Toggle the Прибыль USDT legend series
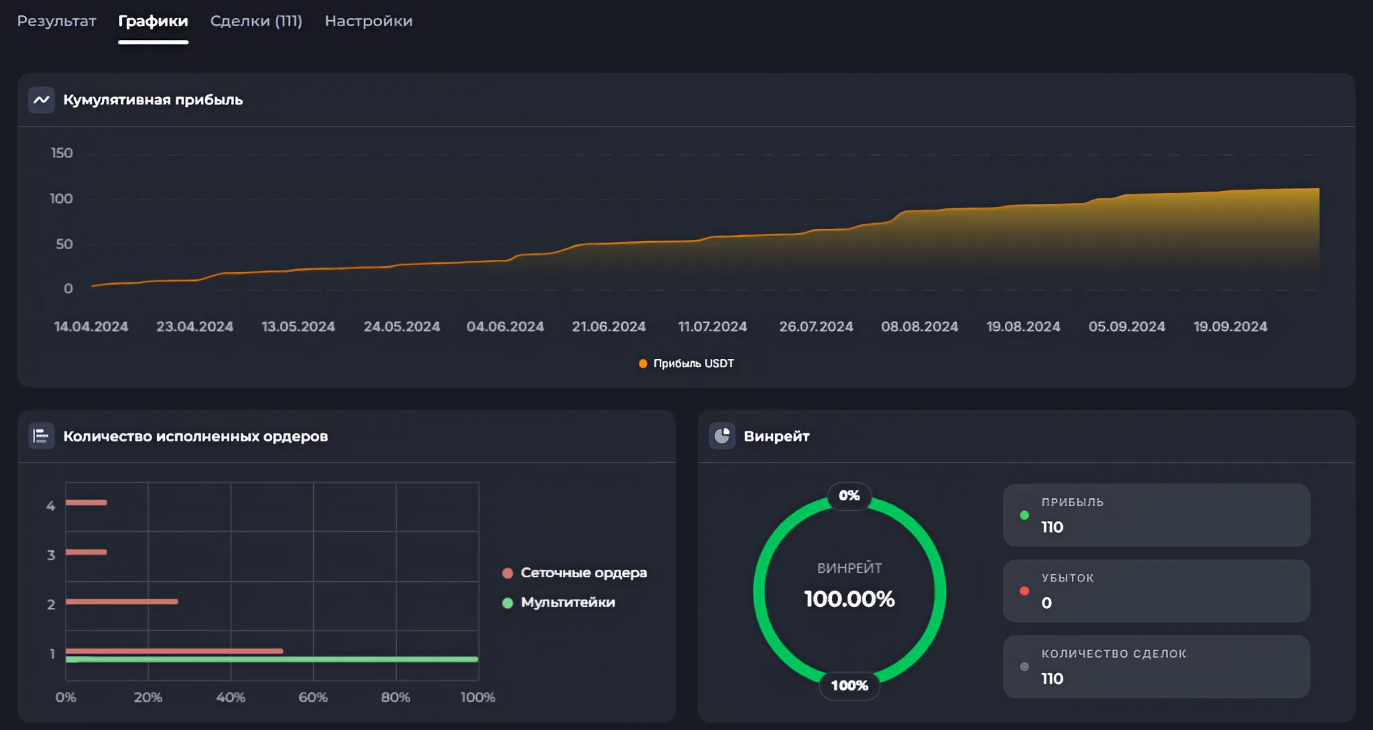This screenshot has height=730, width=1373. 686,363
